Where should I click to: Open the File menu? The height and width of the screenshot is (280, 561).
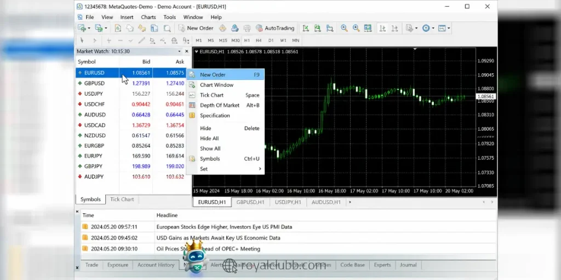click(89, 17)
